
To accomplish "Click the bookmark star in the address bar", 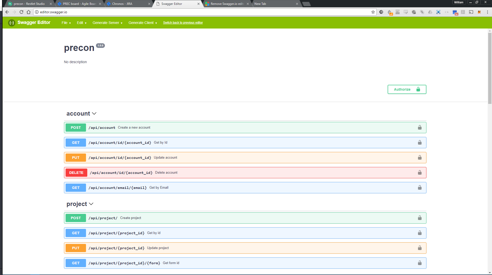I will pos(373,12).
